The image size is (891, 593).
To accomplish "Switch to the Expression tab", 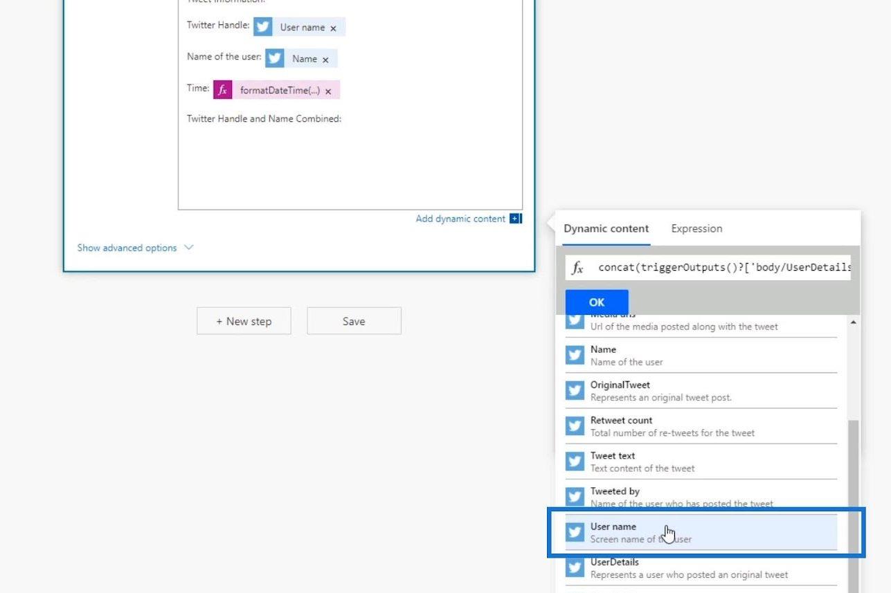I will 696,228.
